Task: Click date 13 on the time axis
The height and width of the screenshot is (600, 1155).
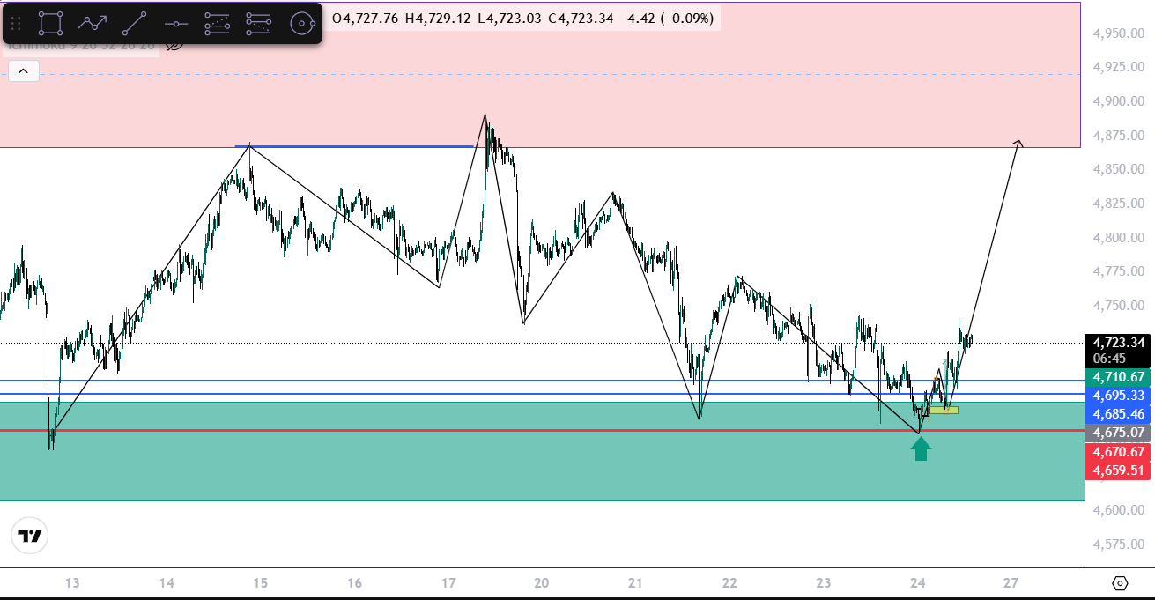Action: click(x=72, y=583)
